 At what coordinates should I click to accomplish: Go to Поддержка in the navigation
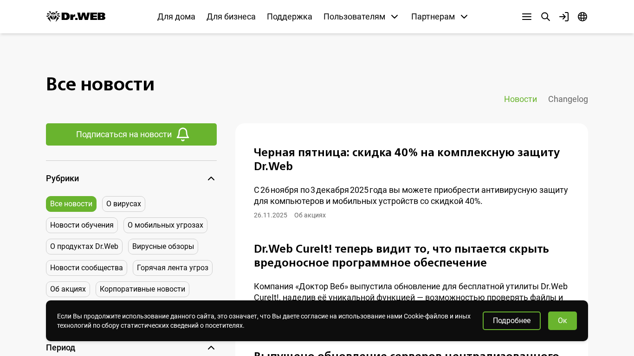pos(290,17)
